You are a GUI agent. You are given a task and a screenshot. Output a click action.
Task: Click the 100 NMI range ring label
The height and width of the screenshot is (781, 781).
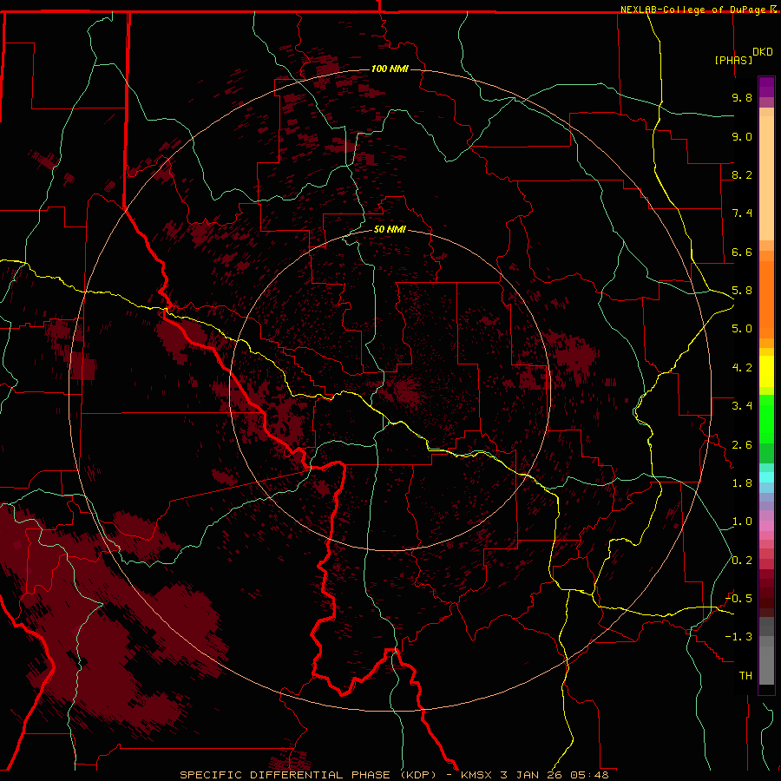(390, 69)
